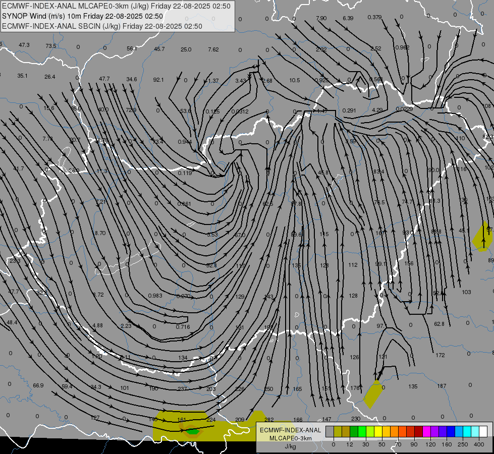Click the 'MLCAPE0-3km' label in the legend

coord(290,438)
